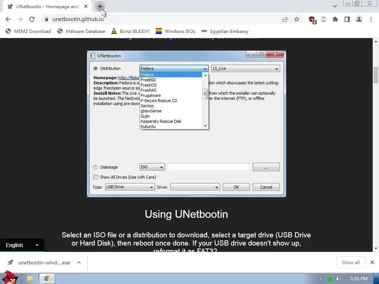This screenshot has height=284, width=379.
Task: Open the Drive selection dropdown
Action: [x=195, y=187]
